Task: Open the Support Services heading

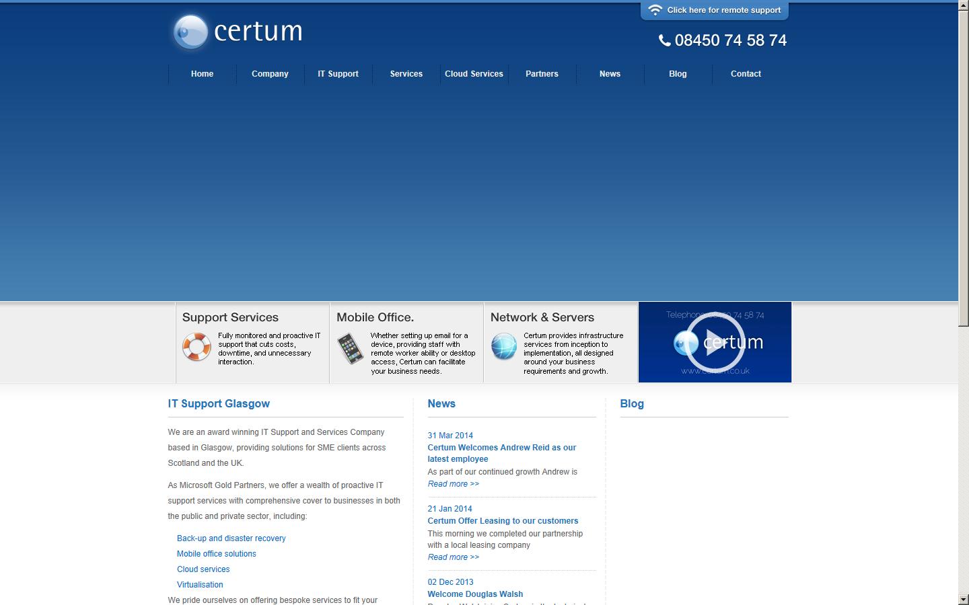Action: (230, 317)
